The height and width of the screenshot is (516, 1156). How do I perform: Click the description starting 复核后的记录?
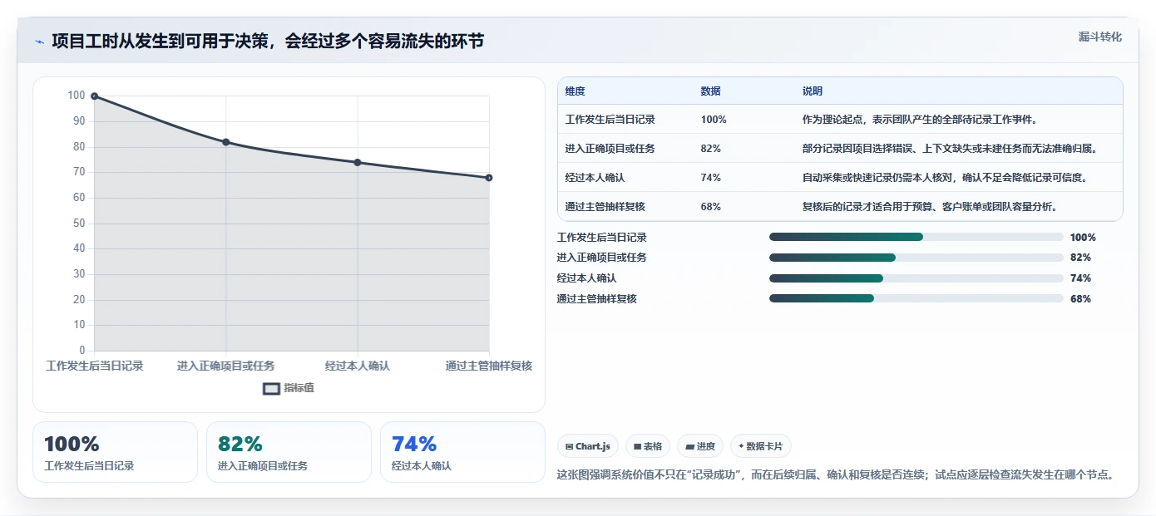930,207
